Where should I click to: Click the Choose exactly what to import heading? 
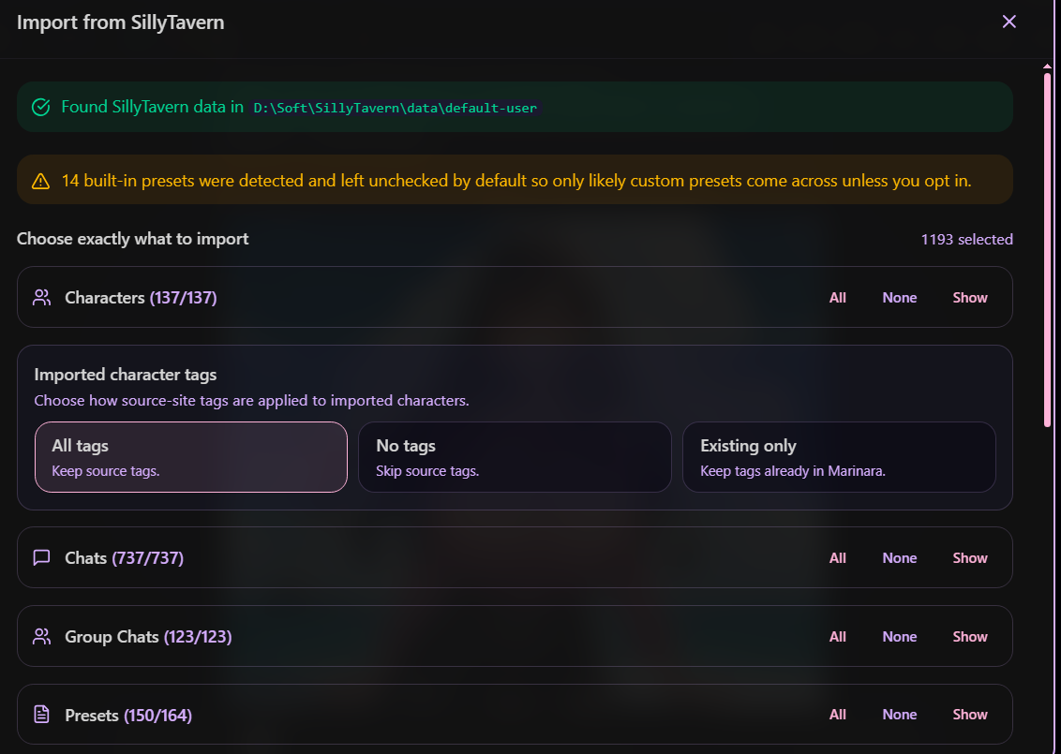click(x=133, y=239)
